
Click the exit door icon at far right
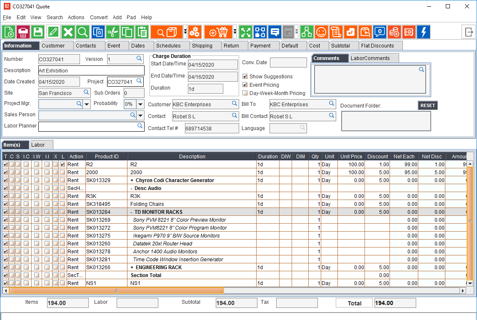(469, 32)
